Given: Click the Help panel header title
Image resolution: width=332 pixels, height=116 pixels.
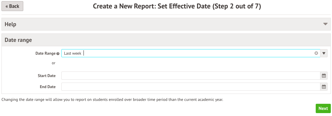Looking at the screenshot, I should coord(10,24).
